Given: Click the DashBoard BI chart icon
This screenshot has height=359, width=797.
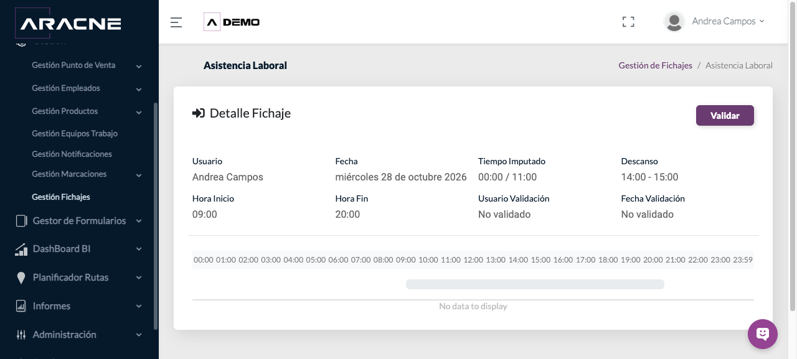Looking at the screenshot, I should [21, 249].
